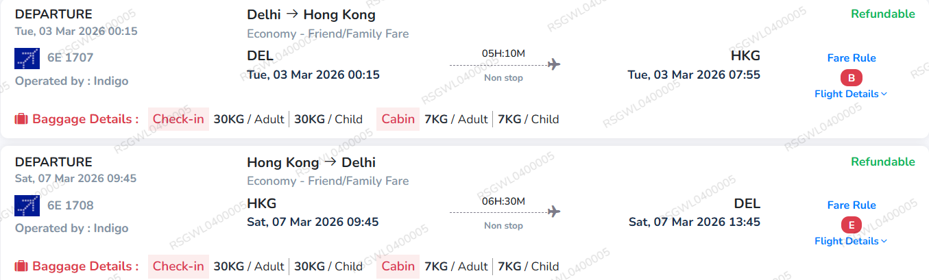Screen dimensions: 929x280
Task: Click the Refundable label on Delhi flight
Action: 882,14
